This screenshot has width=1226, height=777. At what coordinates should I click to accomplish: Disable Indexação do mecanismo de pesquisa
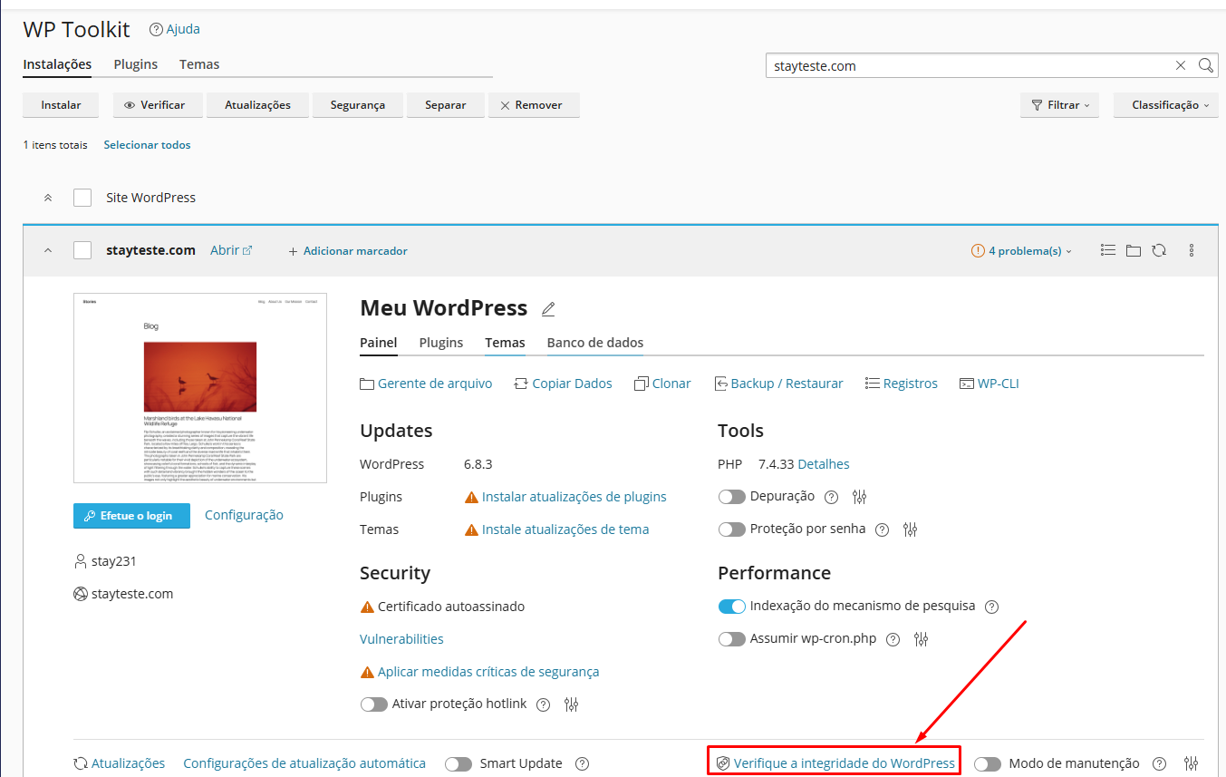[x=731, y=607]
